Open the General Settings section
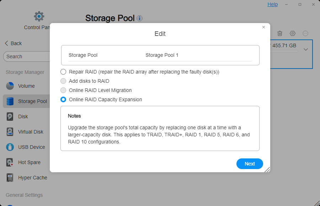This screenshot has height=206, width=320. [x=24, y=195]
